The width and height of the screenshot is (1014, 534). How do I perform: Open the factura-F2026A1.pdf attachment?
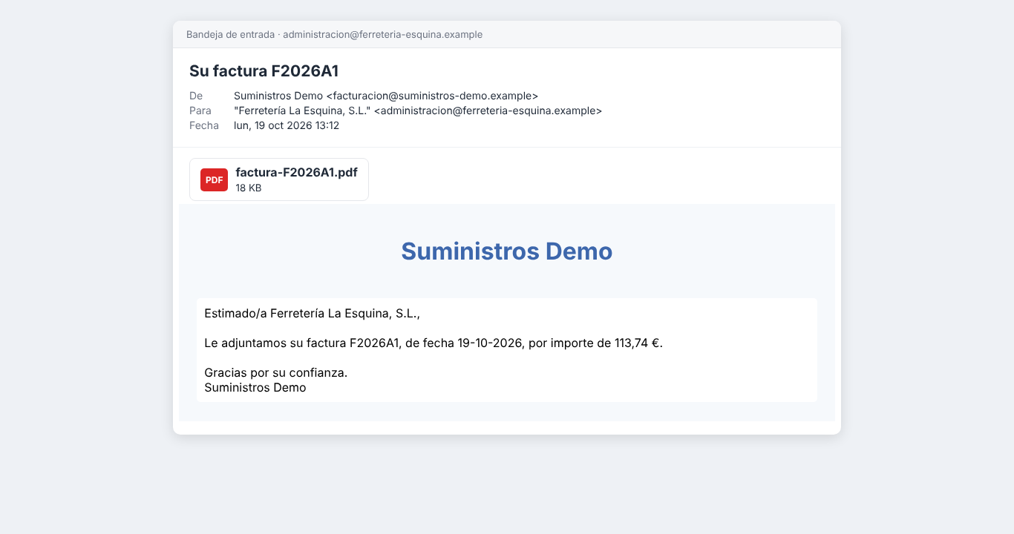point(279,179)
